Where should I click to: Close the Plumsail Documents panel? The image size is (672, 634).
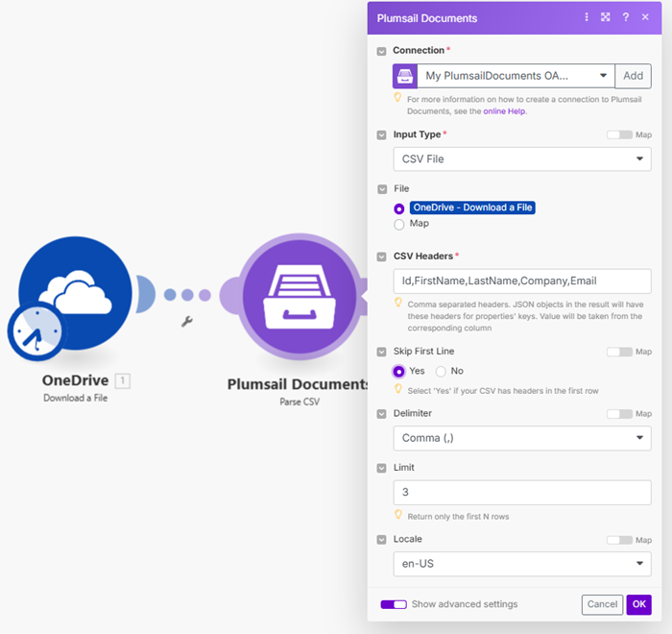point(645,17)
